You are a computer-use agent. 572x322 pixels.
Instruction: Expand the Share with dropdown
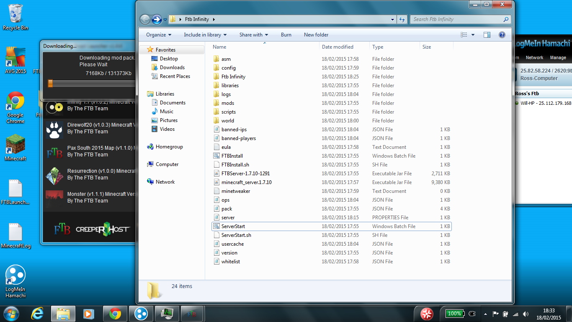(253, 35)
